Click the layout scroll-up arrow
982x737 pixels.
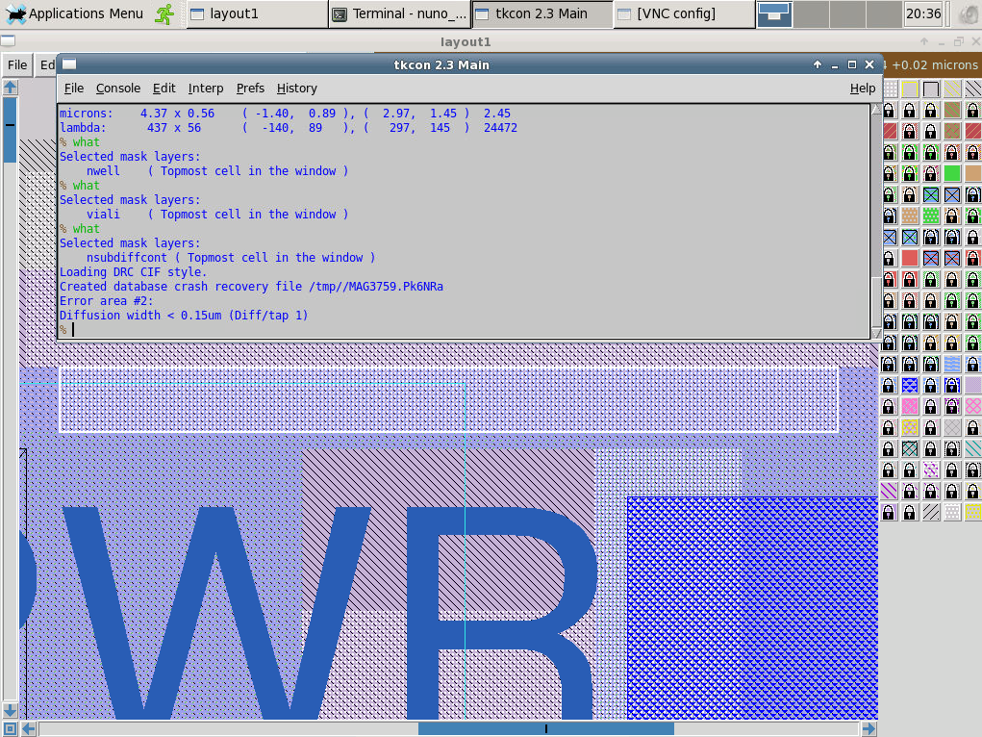click(x=10, y=88)
